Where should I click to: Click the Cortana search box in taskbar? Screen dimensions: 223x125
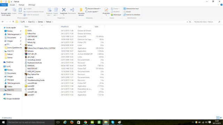coord(31,122)
